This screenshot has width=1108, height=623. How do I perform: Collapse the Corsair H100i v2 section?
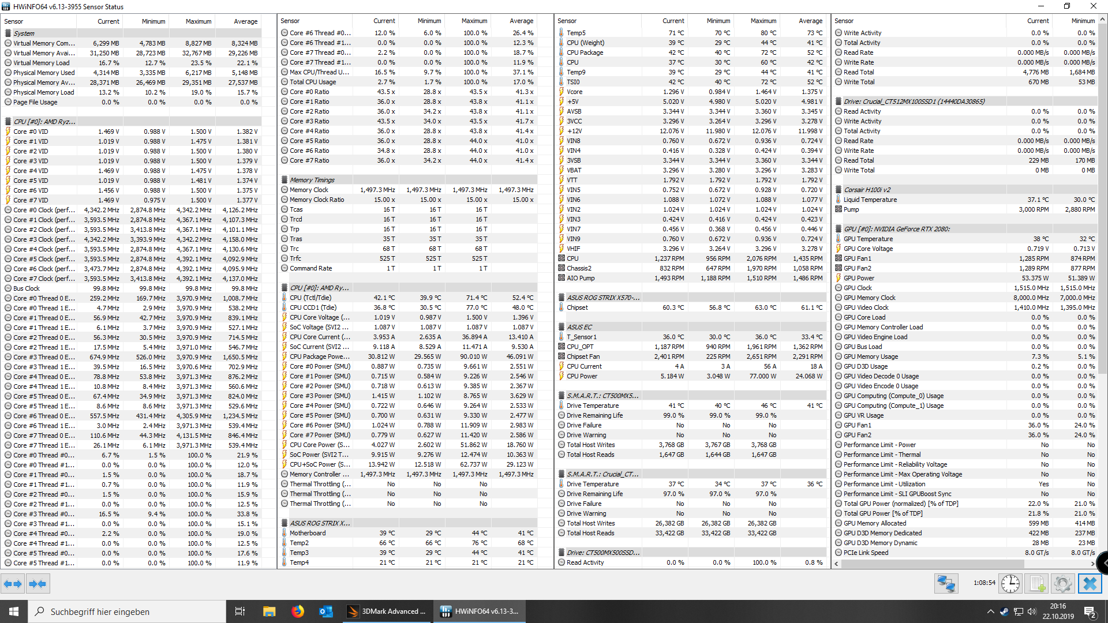click(x=838, y=189)
